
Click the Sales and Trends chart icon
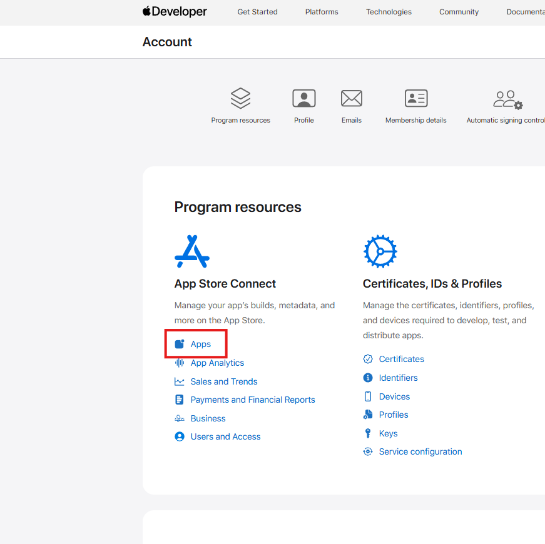tap(180, 381)
